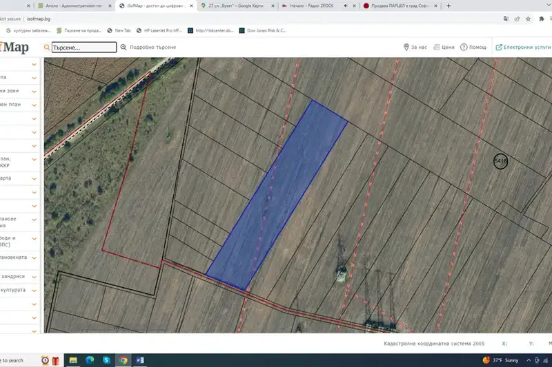This screenshot has width=552, height=367.
Task: Expand the sidebar section ending 'води и'
Action: point(34,239)
